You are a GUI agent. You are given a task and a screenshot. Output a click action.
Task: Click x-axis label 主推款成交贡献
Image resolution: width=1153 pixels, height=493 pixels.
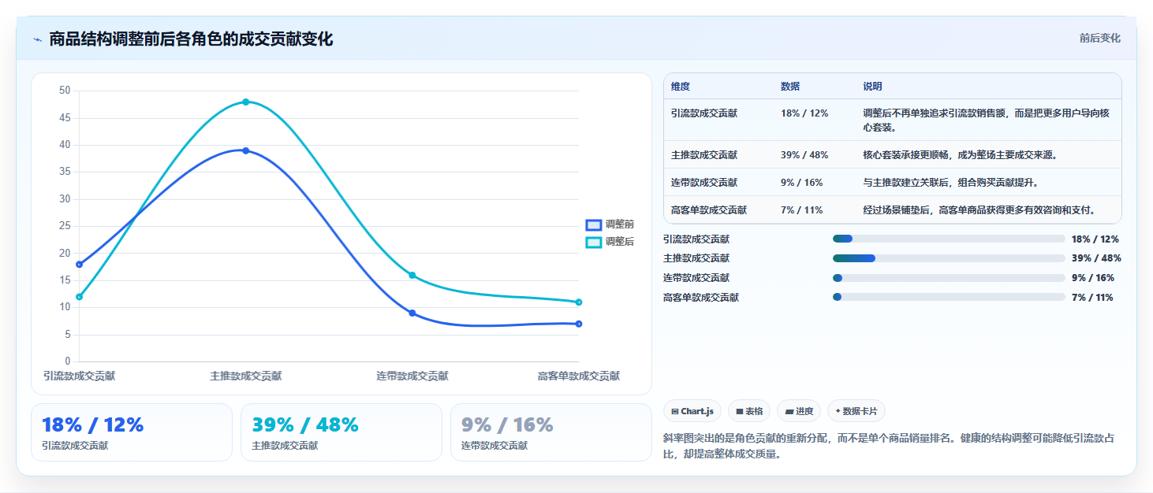[x=246, y=376]
